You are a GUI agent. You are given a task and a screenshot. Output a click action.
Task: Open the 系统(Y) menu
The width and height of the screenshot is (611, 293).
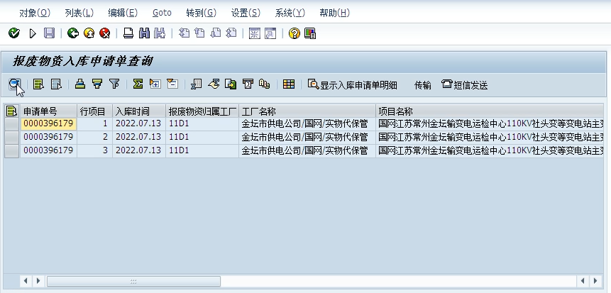[x=290, y=13]
